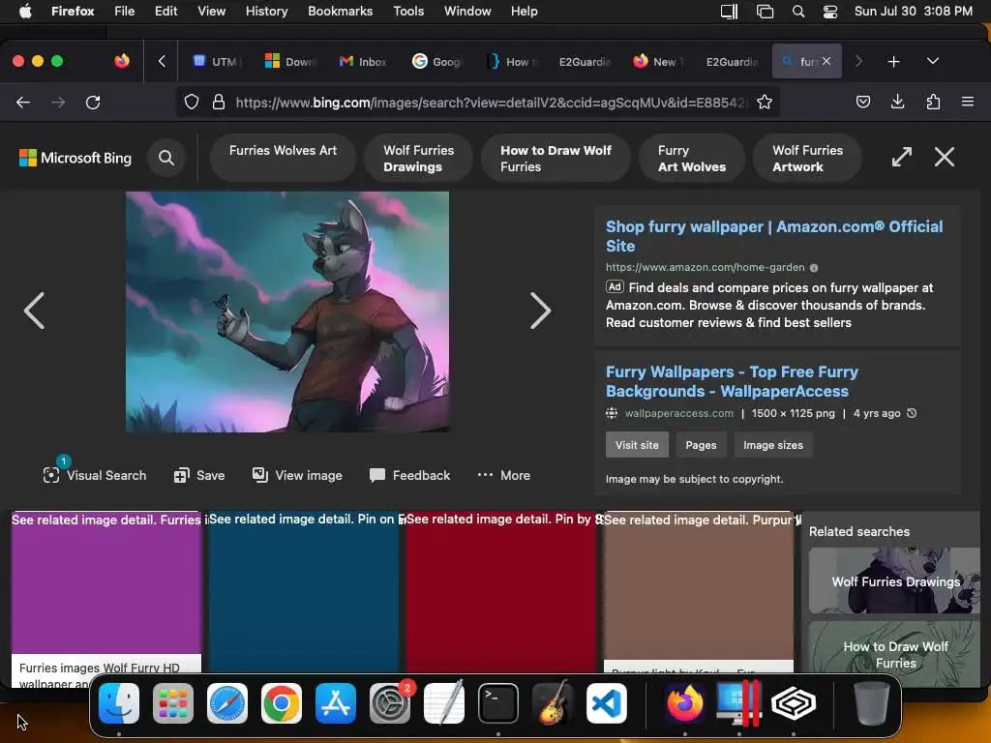This screenshot has width=991, height=743.
Task: Open the tracking protection shield icon
Action: [192, 103]
